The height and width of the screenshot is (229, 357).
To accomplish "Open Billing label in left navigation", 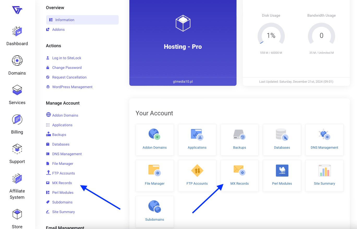I will (x=17, y=132).
